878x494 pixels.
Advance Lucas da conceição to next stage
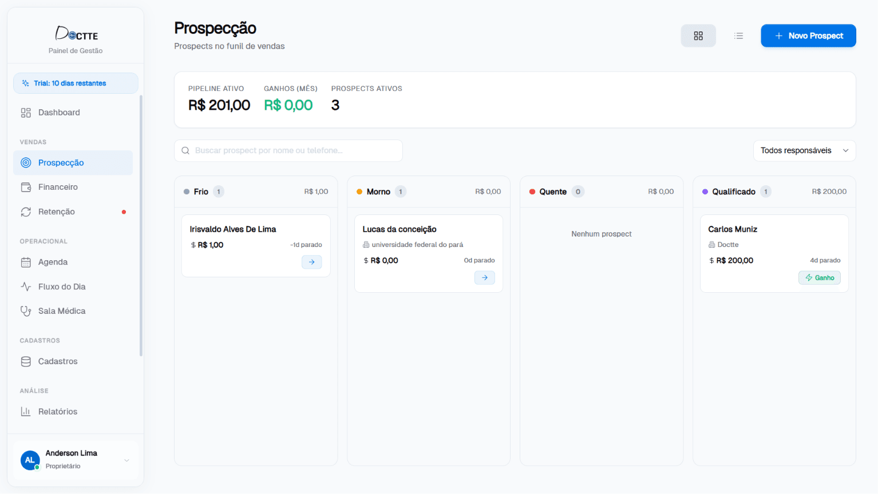pos(485,277)
